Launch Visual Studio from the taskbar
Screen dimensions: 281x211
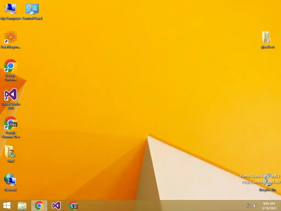(56, 206)
